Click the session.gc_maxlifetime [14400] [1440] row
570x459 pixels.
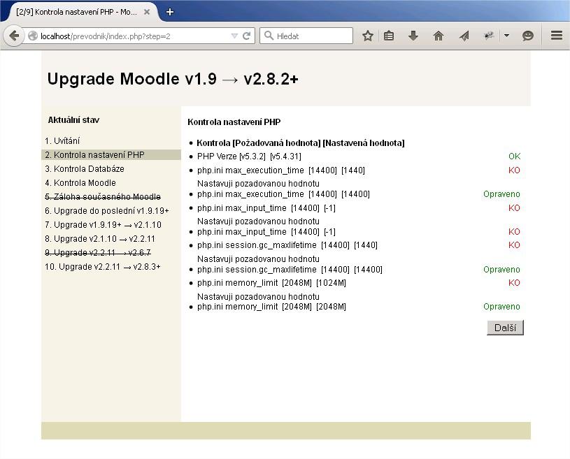point(287,245)
